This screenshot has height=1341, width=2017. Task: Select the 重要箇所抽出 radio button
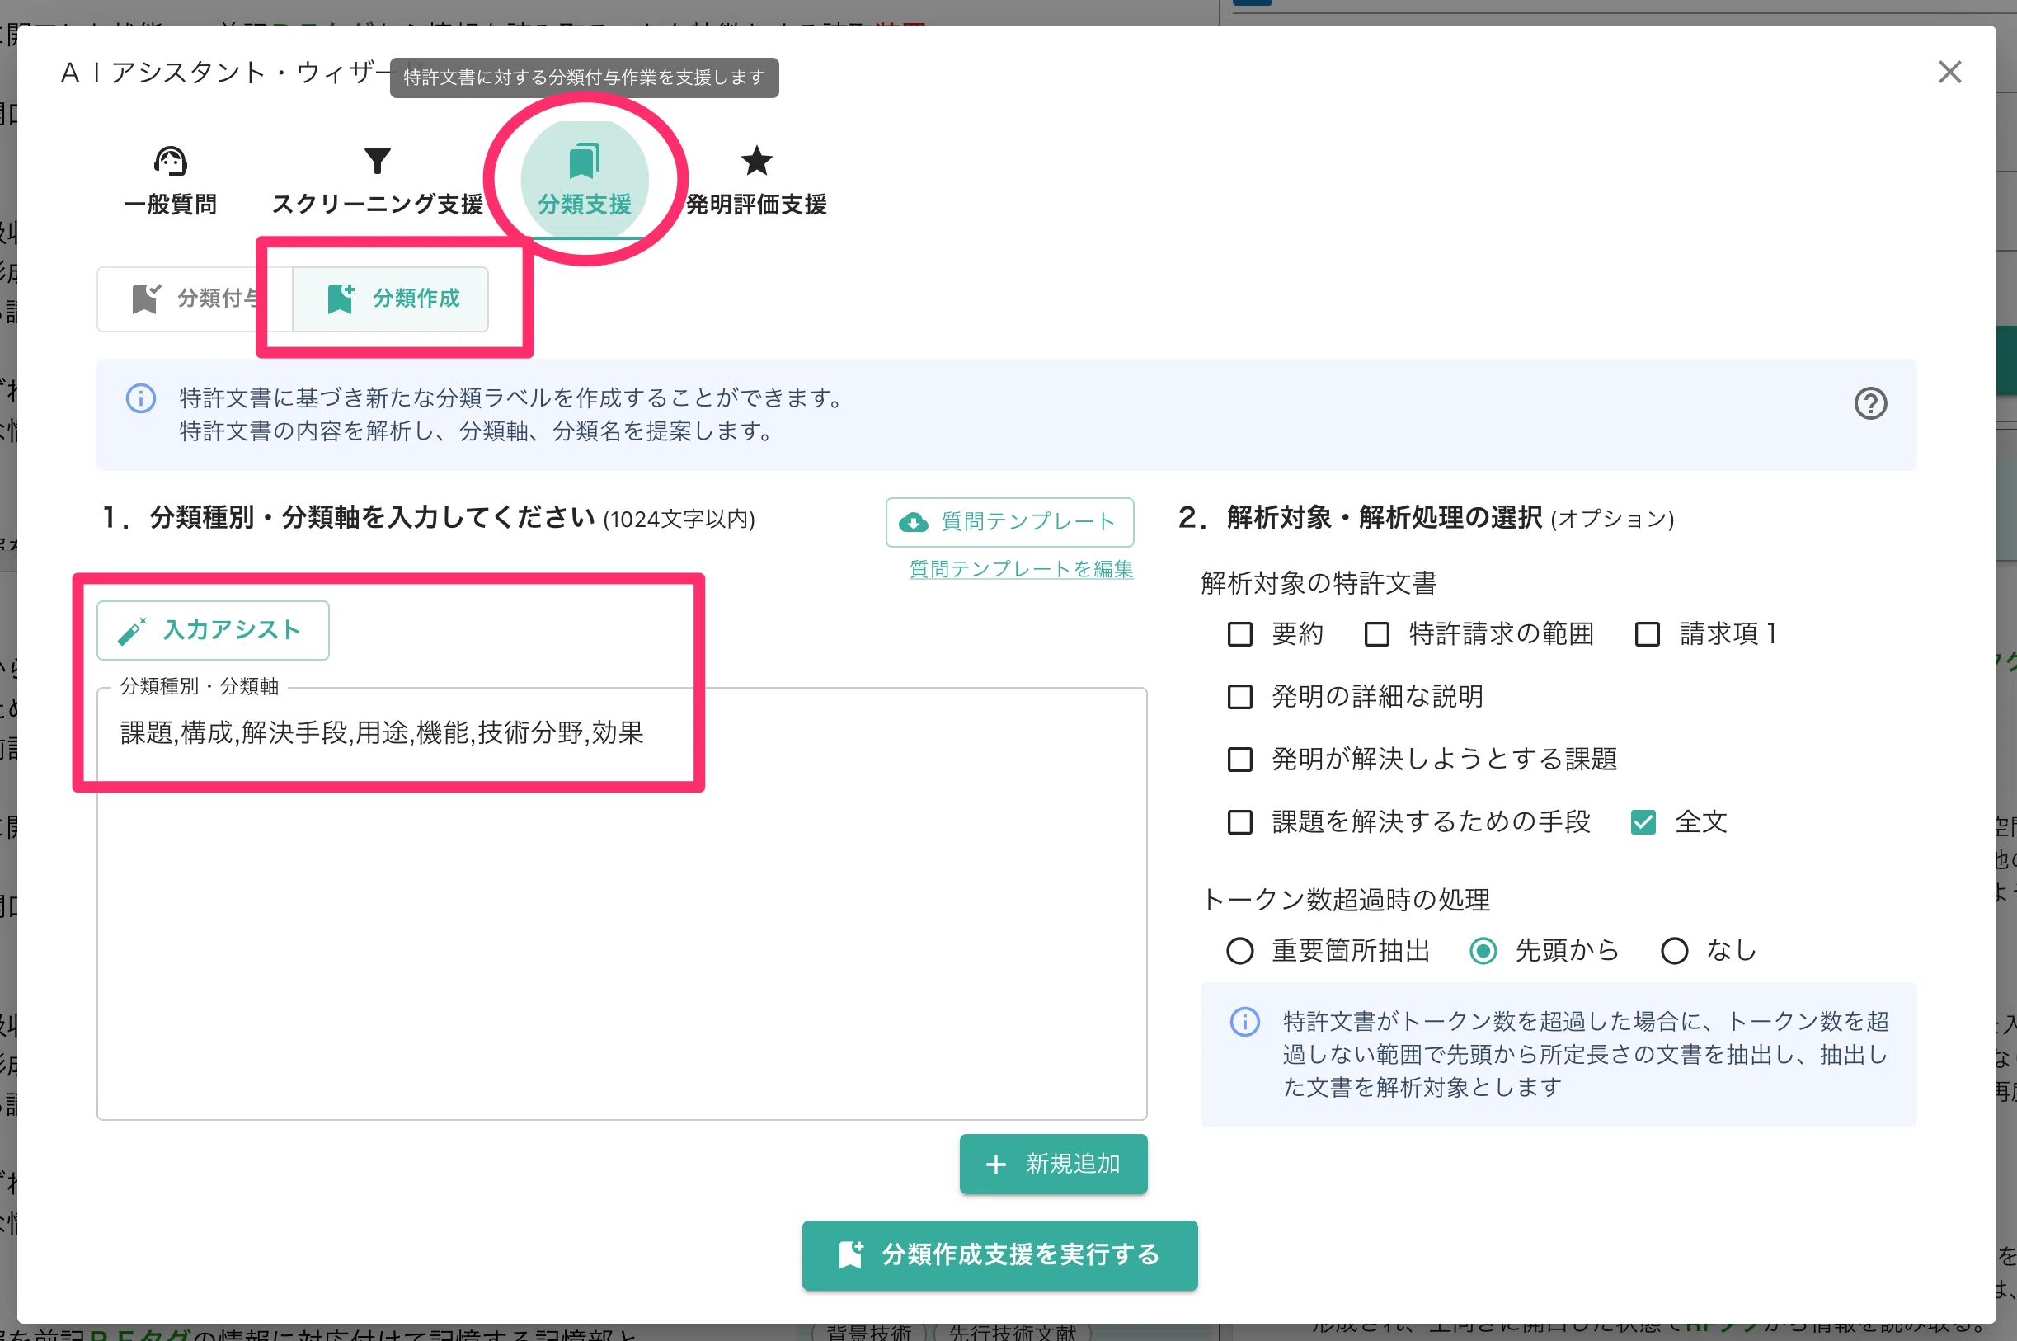point(1239,951)
